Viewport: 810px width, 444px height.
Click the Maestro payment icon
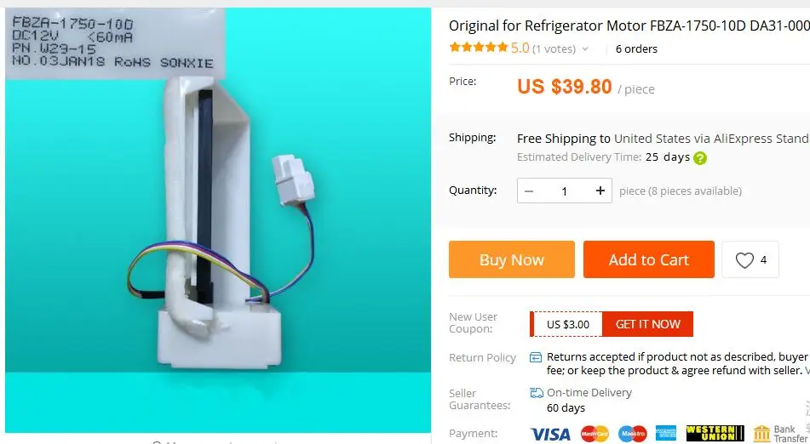[632, 434]
